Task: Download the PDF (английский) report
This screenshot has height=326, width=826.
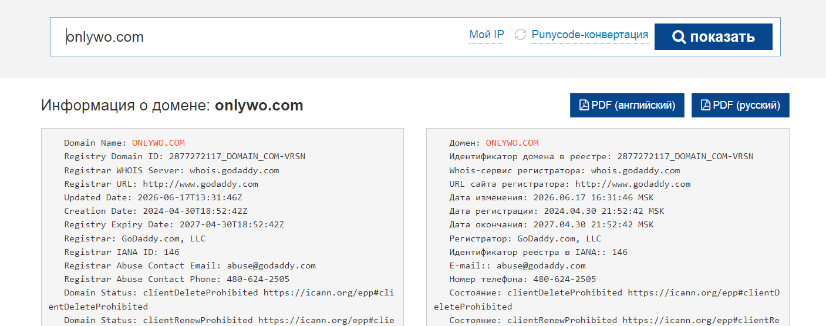Action: click(627, 105)
